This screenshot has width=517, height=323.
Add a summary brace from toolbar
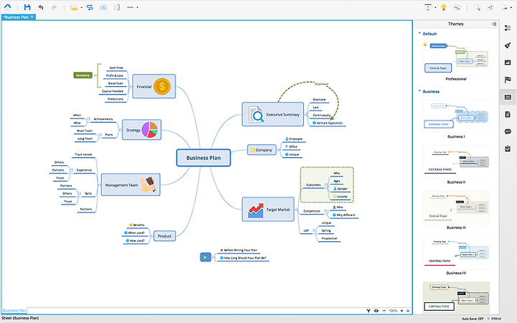(x=116, y=7)
